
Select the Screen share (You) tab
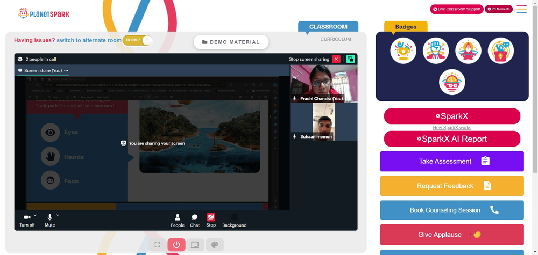click(43, 70)
